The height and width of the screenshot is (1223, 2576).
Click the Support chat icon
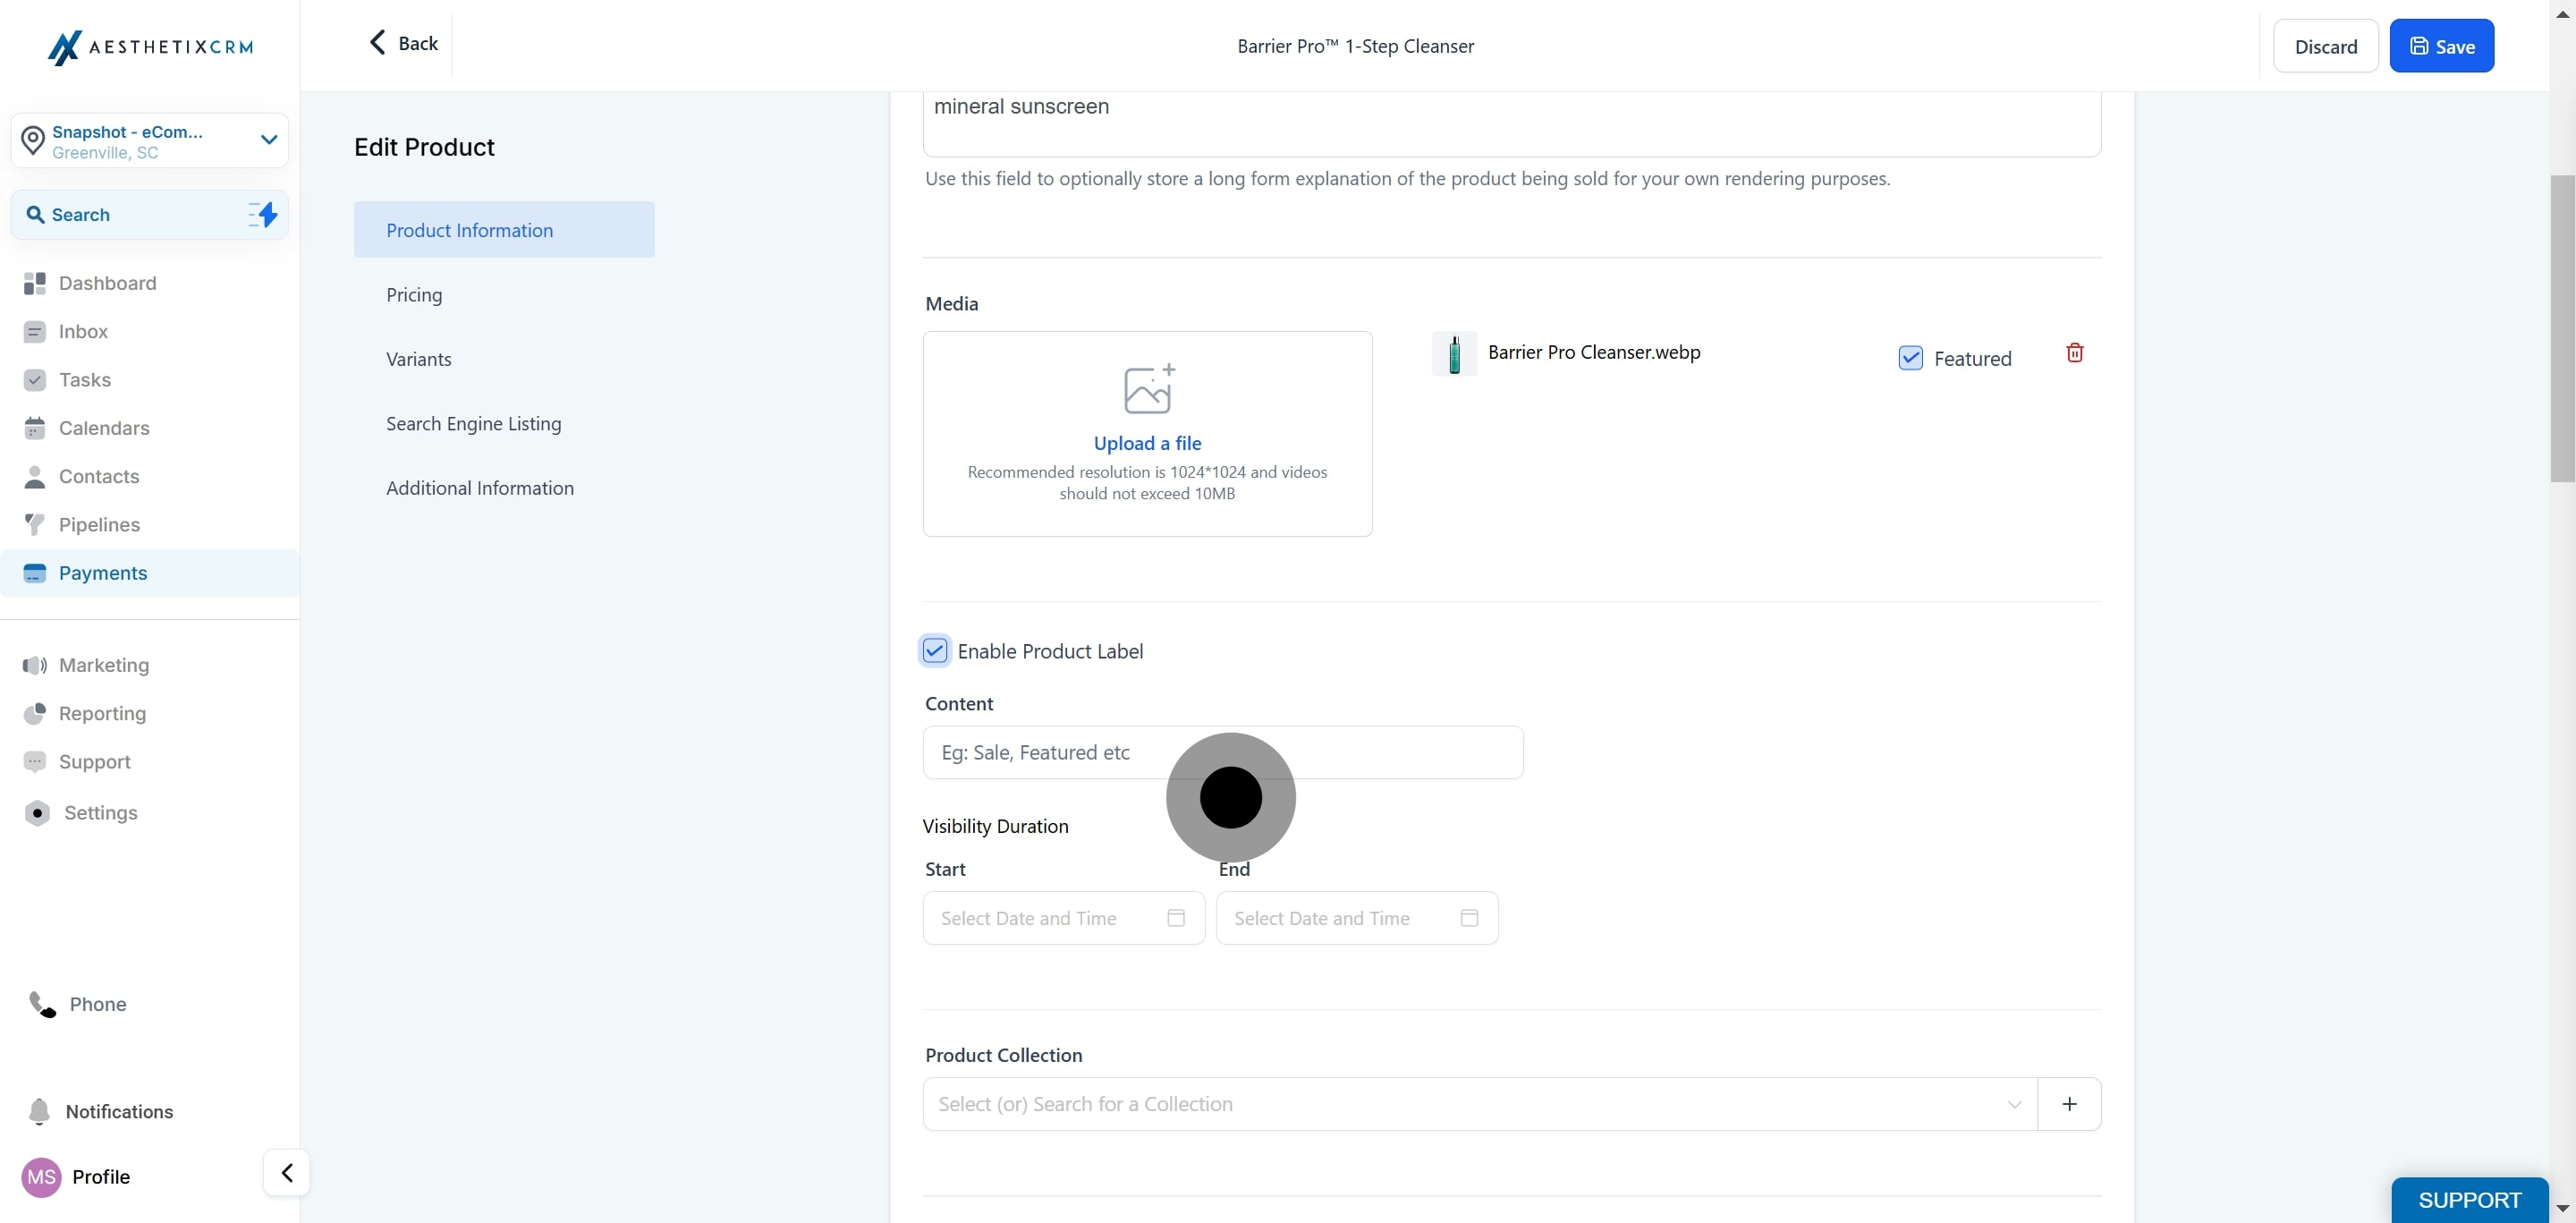35,762
